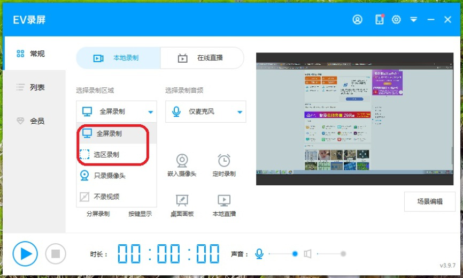This screenshot has width=463, height=278.
Task: Mute the microphone icon next to 声音
Action: [x=259, y=254]
